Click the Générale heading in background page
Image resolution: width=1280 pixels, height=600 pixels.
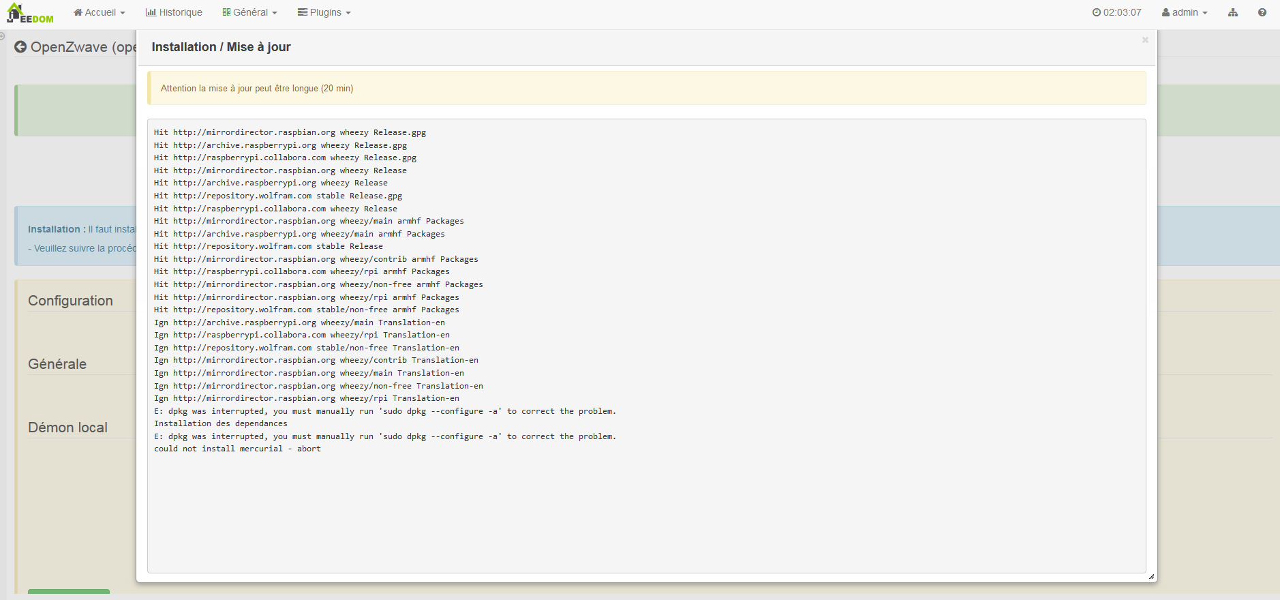tap(57, 364)
